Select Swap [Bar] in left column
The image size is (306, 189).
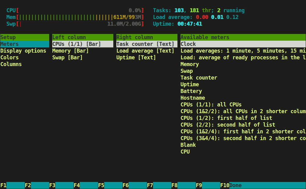pyautogui.click(x=67, y=57)
